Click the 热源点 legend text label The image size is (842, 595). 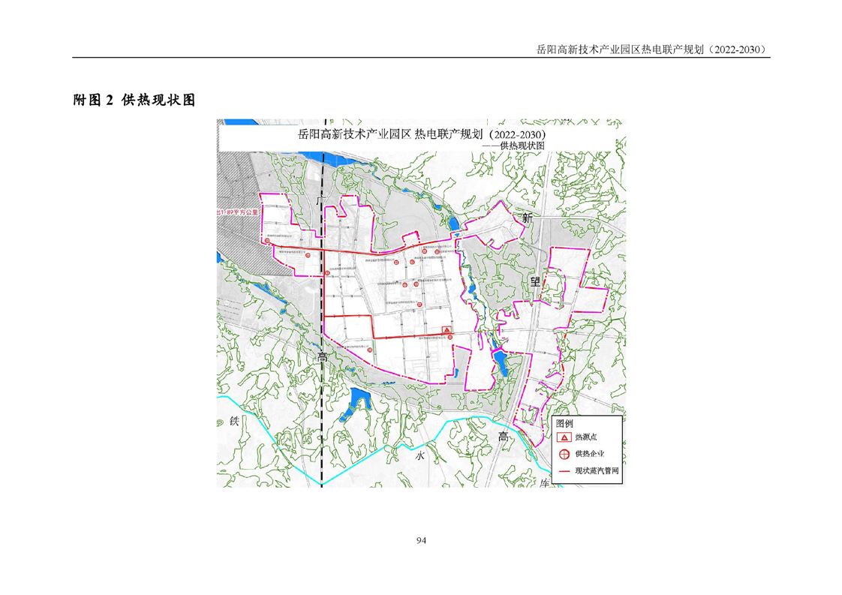pyautogui.click(x=586, y=437)
